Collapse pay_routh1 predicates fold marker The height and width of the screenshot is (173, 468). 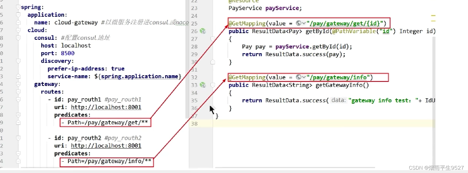(x=18, y=115)
